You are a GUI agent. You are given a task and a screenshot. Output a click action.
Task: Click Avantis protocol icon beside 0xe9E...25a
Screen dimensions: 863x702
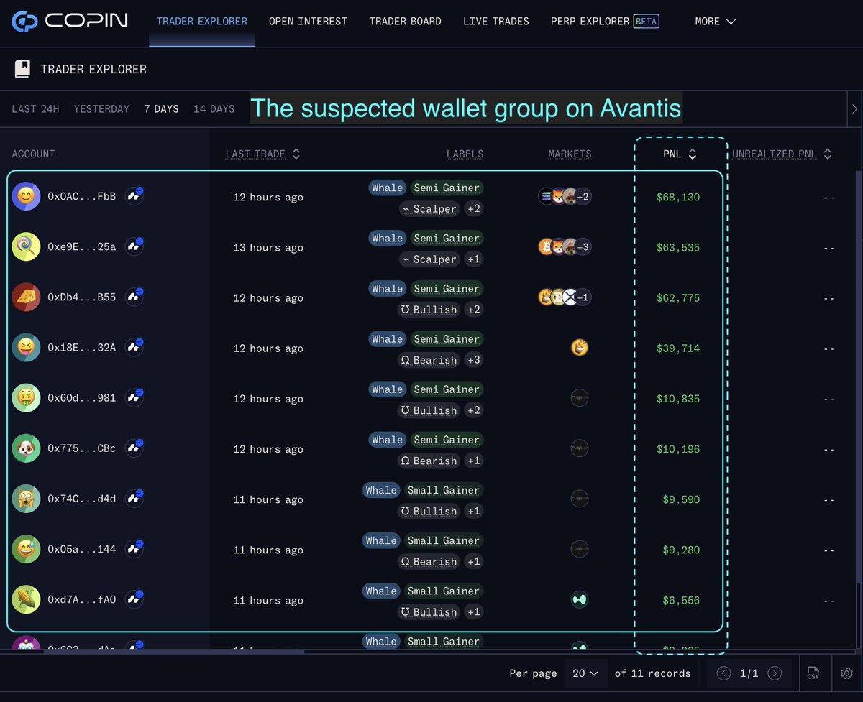point(134,246)
